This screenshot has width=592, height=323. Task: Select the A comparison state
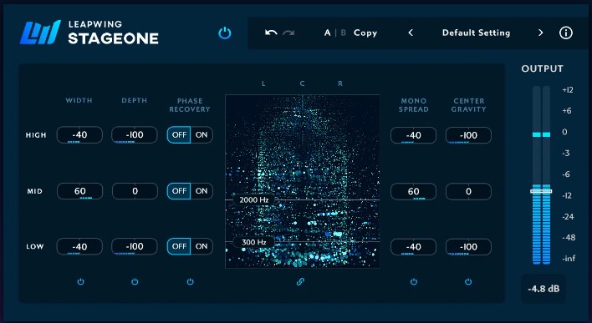click(x=327, y=33)
